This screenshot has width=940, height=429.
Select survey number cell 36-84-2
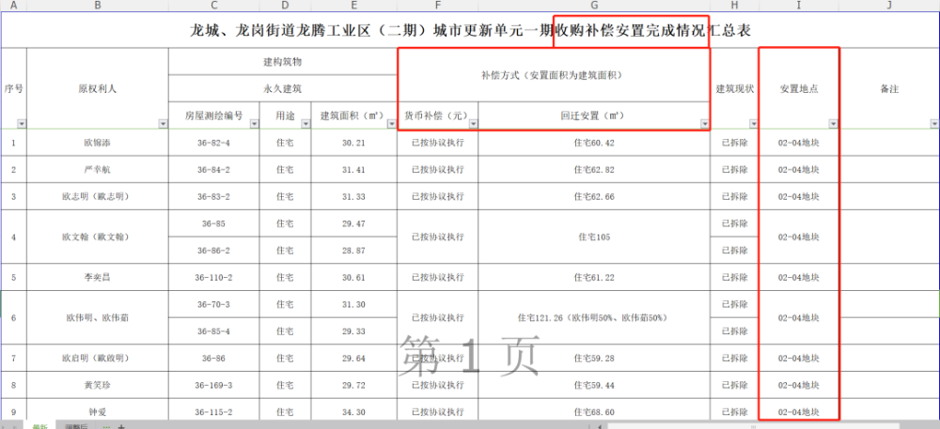click(214, 169)
